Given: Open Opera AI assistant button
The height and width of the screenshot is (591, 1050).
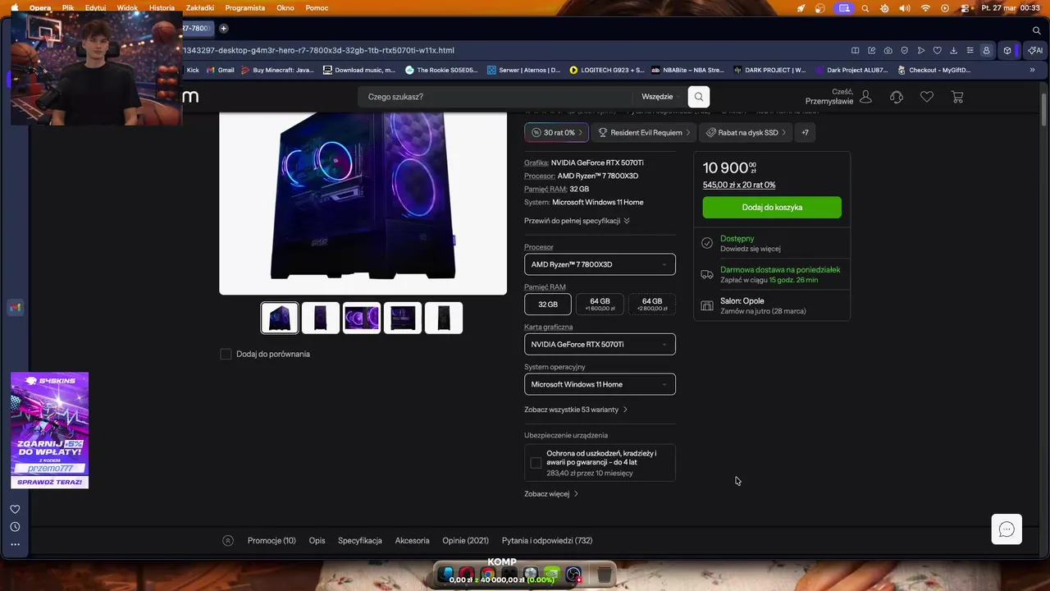Looking at the screenshot, I should pyautogui.click(x=1035, y=50).
